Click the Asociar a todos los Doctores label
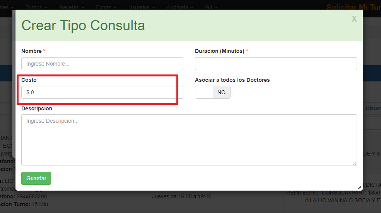 pos(232,80)
